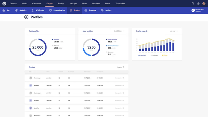Screen dimensions: 208x117
Task: Click the Last session column header
Action: 100,72
